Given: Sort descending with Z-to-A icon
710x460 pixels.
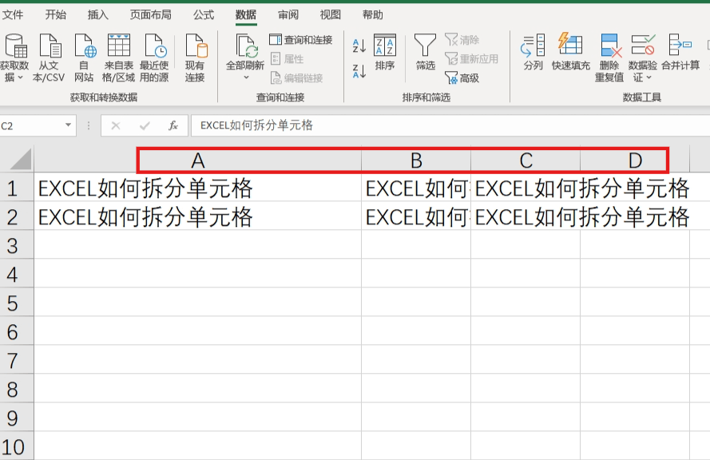Looking at the screenshot, I should click(359, 71).
